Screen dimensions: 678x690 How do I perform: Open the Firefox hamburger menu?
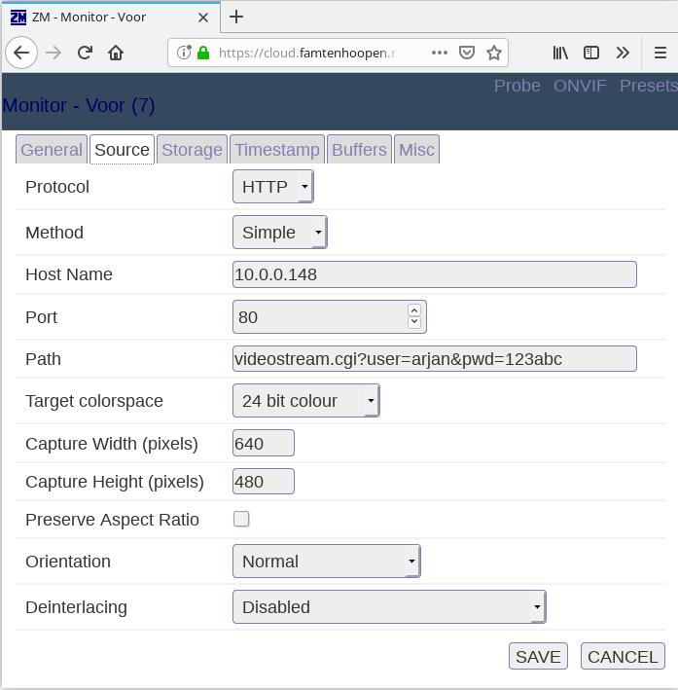(x=660, y=53)
